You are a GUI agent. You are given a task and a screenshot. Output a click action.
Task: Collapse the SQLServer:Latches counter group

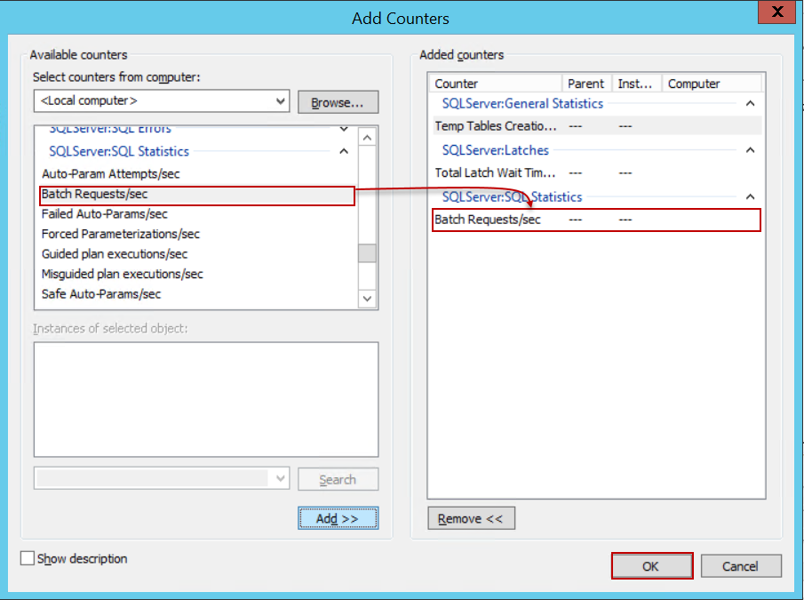click(750, 149)
